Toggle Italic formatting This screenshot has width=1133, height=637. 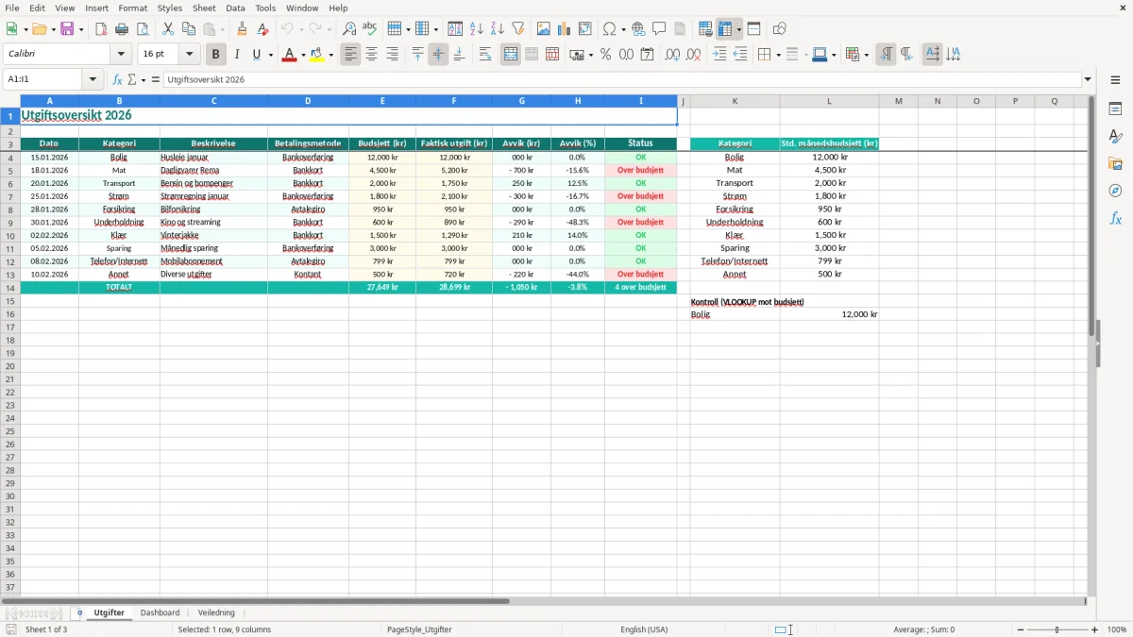tap(237, 55)
